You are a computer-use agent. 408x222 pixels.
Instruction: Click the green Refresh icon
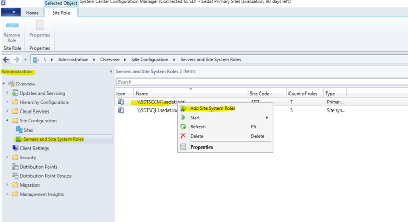click(x=183, y=127)
